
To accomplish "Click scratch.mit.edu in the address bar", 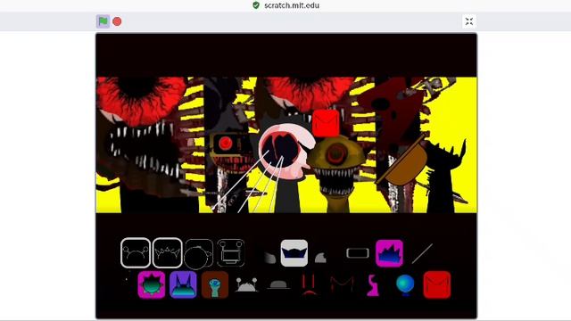I will (x=292, y=5).
